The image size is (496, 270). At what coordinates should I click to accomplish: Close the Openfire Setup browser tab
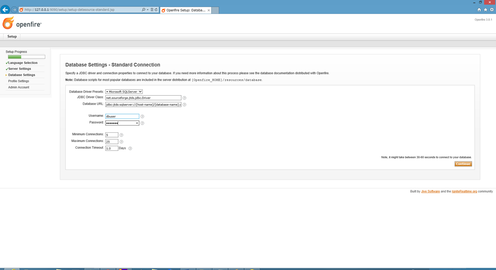tap(209, 11)
